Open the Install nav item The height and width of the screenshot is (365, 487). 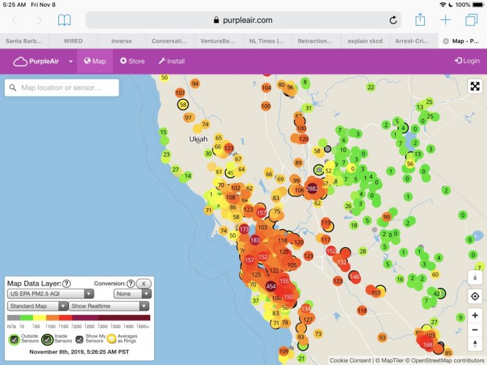point(172,61)
